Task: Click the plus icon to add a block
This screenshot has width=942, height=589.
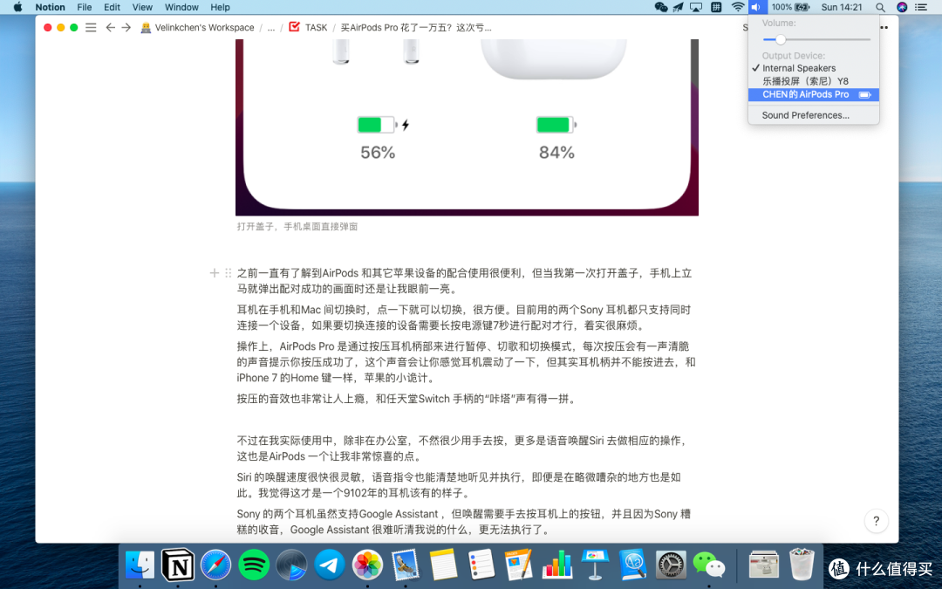Action: pyautogui.click(x=215, y=273)
